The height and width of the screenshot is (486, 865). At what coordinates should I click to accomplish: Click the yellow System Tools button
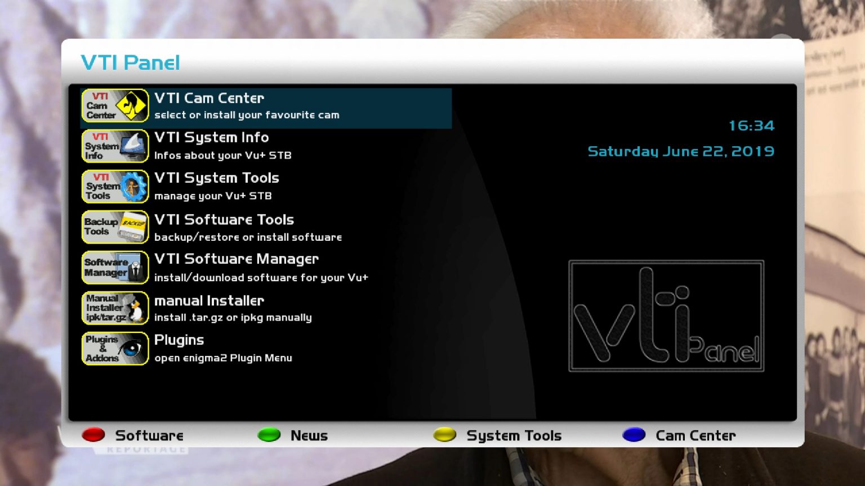[x=445, y=435]
